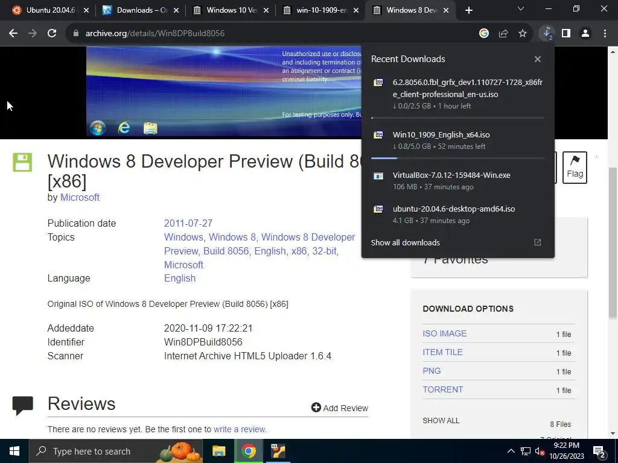This screenshot has height=463, width=618.
Task: Select the Win10_1909_English_x64.iso download
Action: 458,140
